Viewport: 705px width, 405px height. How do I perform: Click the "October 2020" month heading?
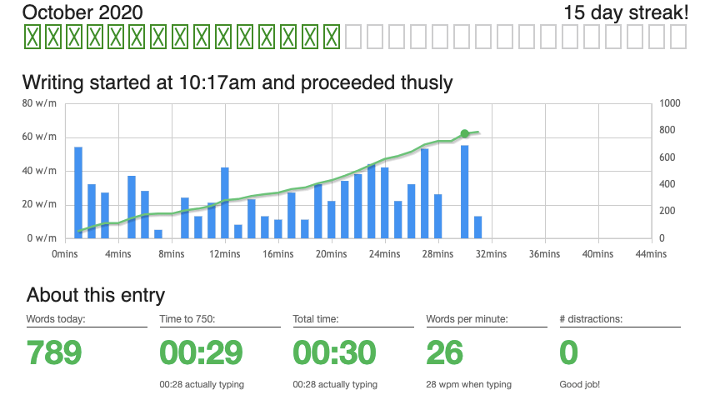(x=82, y=12)
